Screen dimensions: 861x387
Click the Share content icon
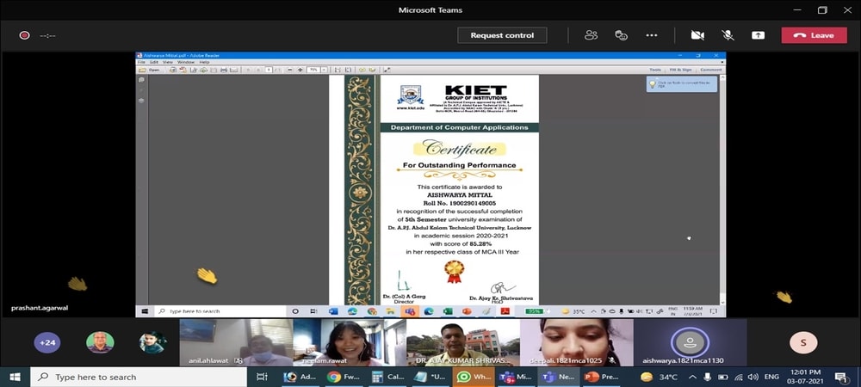[758, 35]
